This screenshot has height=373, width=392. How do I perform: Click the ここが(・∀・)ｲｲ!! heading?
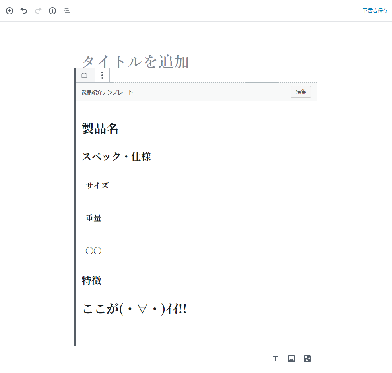point(134,309)
